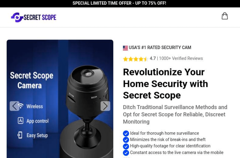240x158 pixels.
Task: Click the Secret Scope logo
Action: pyautogui.click(x=34, y=17)
